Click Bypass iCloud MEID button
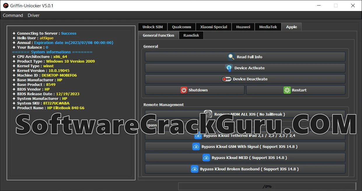This screenshot has width=362, height=191. [x=245, y=158]
